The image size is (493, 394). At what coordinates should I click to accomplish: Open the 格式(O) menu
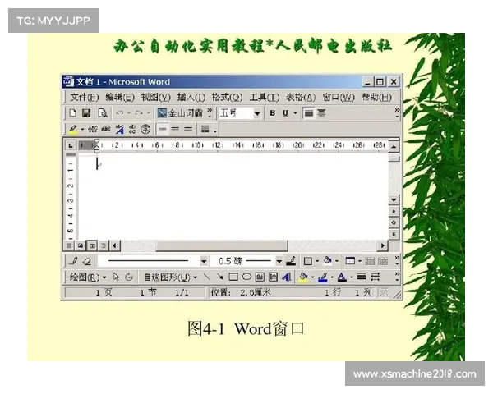(x=227, y=97)
